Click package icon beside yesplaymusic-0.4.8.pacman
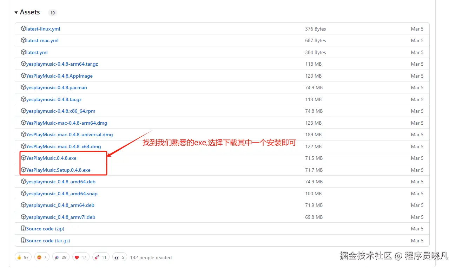 [24, 87]
